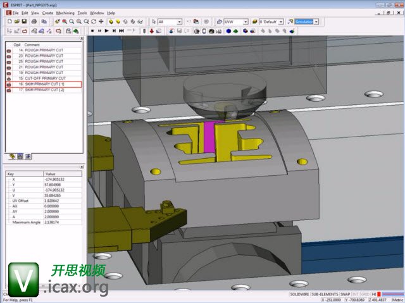The image size is (405, 303).
Task: Toggle SUB-ELEMENTS in status bar
Action: [325, 294]
